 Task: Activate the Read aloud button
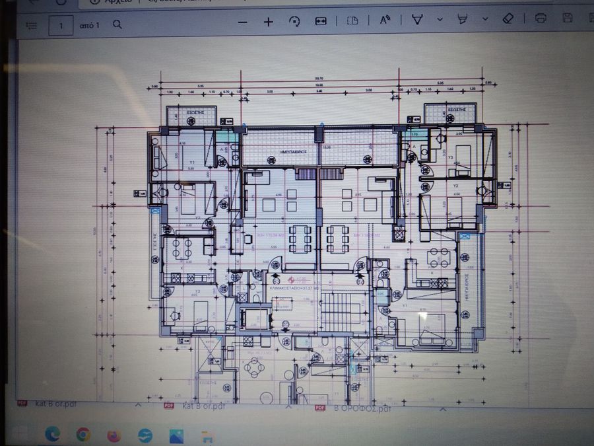(x=385, y=20)
